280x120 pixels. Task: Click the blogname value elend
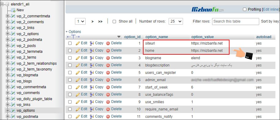coord(196,58)
